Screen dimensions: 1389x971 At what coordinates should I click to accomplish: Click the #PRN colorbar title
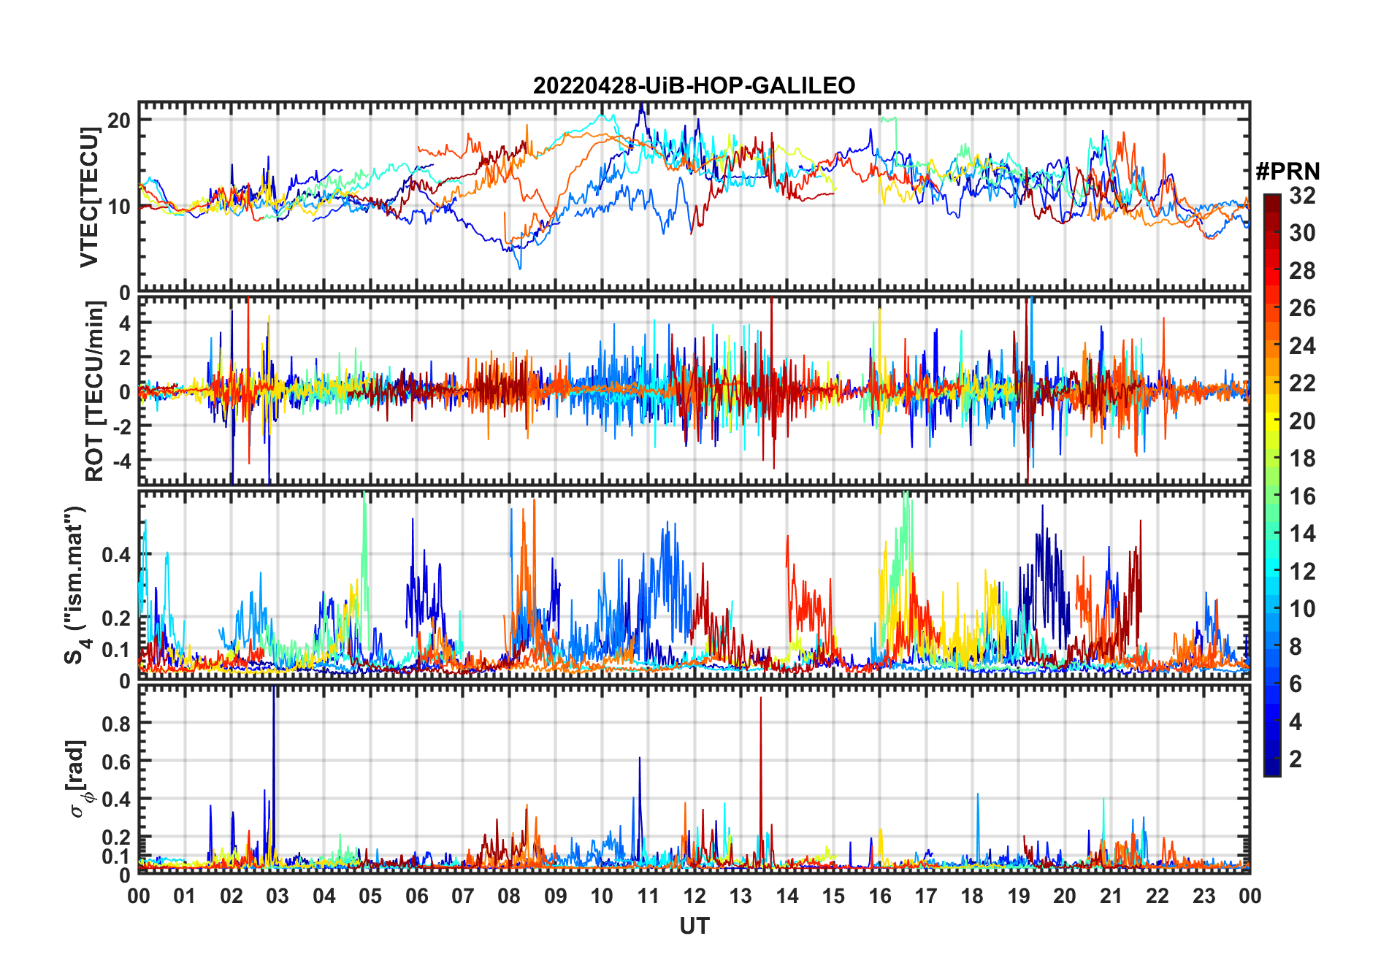point(1287,172)
